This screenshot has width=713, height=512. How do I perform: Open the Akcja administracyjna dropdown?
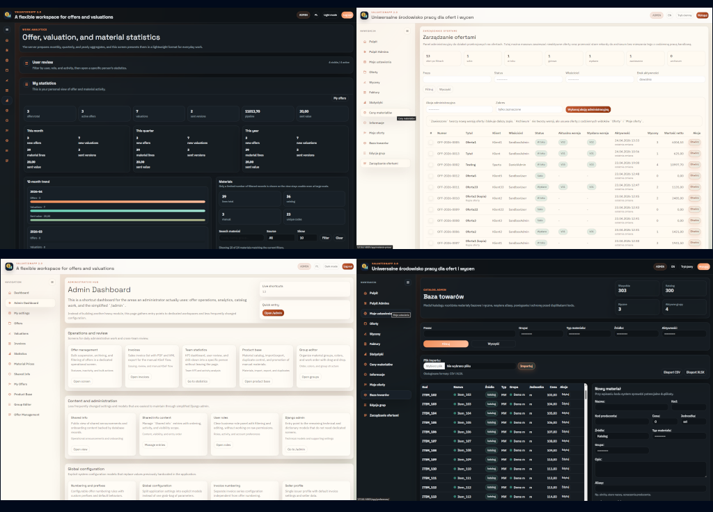tap(460, 109)
